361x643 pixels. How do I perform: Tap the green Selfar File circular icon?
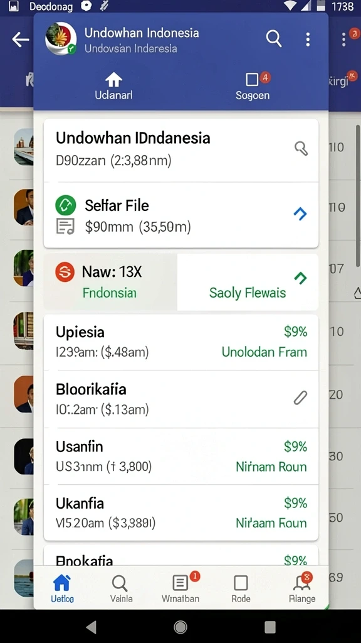(x=65, y=205)
